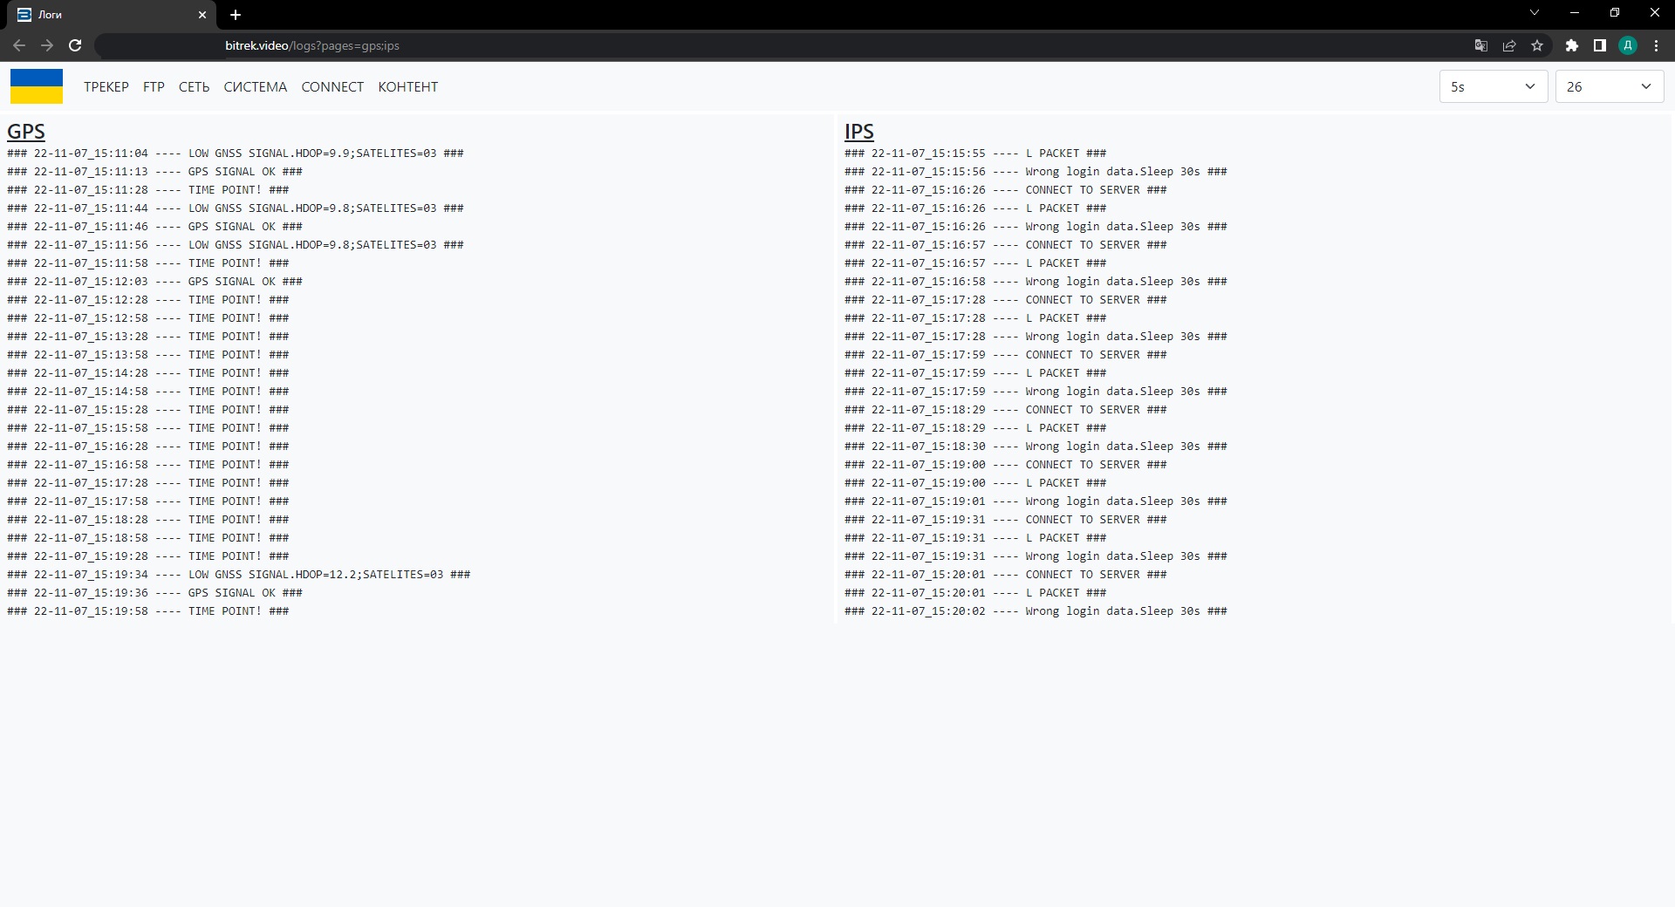Click the Ukrainian flag logo
Viewport: 1675px width, 907px height.
click(x=37, y=86)
